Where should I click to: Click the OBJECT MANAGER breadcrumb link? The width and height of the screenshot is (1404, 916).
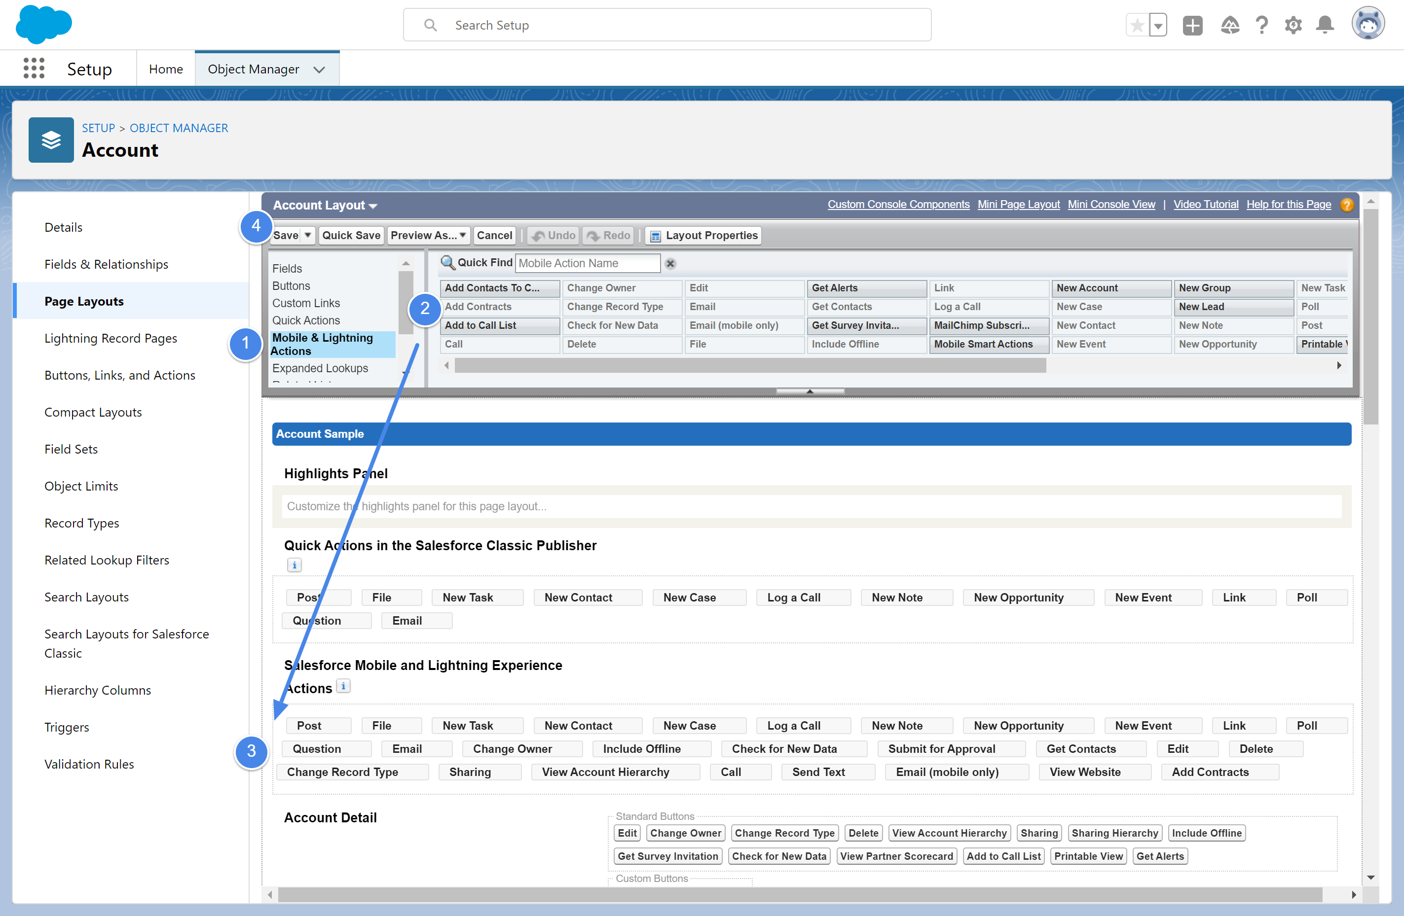(x=179, y=128)
